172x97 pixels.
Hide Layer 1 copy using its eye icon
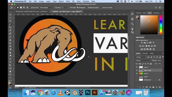click(137, 70)
